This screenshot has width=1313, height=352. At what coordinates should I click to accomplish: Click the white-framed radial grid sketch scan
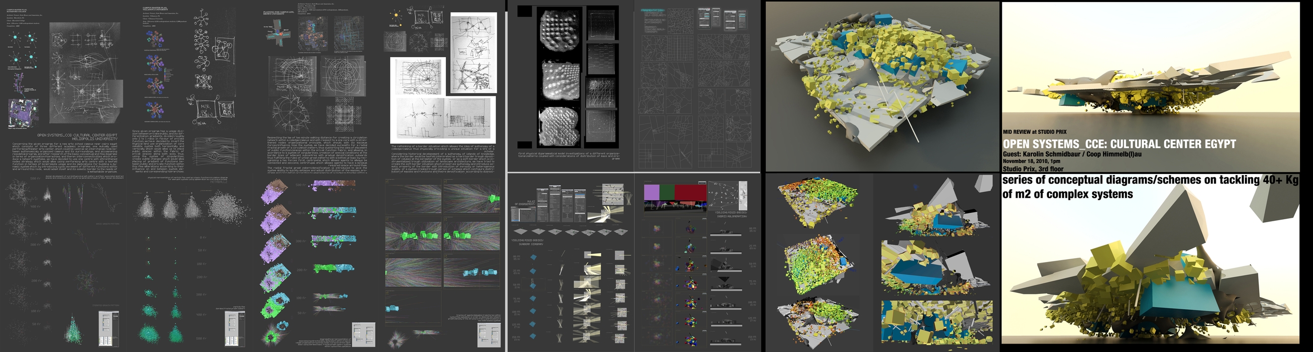(x=418, y=76)
